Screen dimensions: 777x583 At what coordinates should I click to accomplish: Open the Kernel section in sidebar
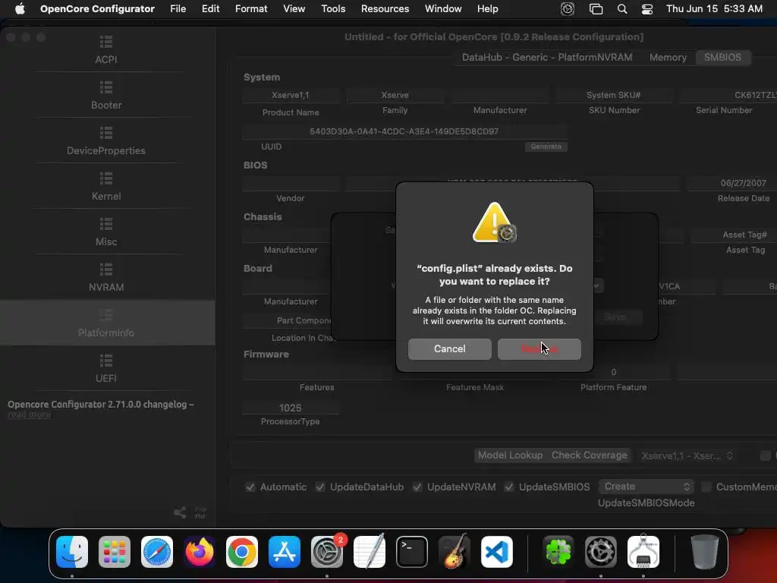click(x=106, y=187)
